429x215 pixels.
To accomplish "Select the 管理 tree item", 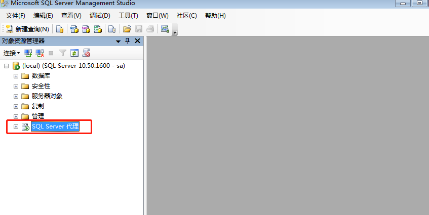I will pyautogui.click(x=38, y=116).
